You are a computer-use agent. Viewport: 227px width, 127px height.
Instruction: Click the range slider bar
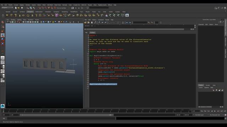point(67,115)
